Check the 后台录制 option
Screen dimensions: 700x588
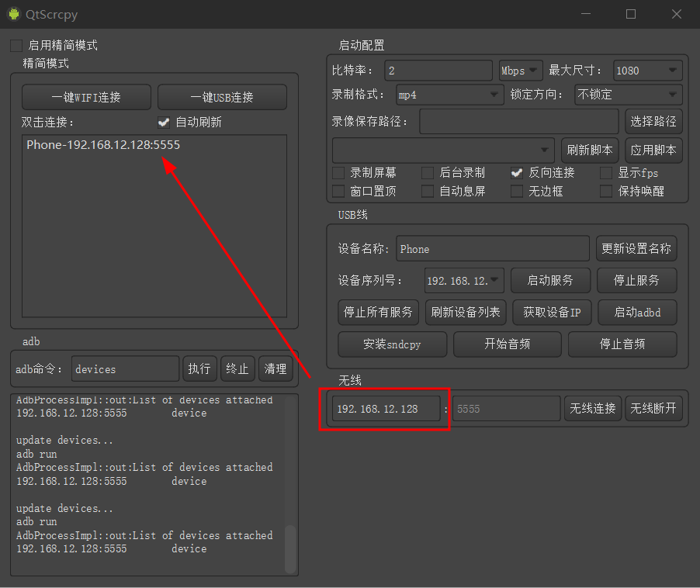[428, 173]
